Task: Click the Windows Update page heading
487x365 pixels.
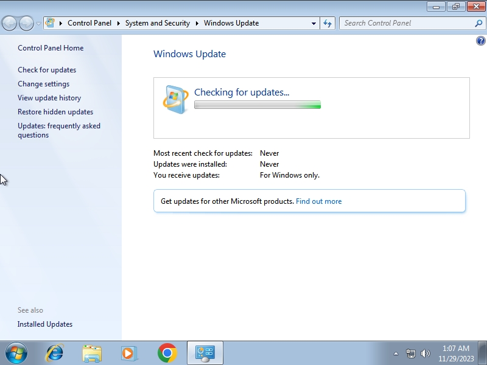Action: tap(189, 54)
